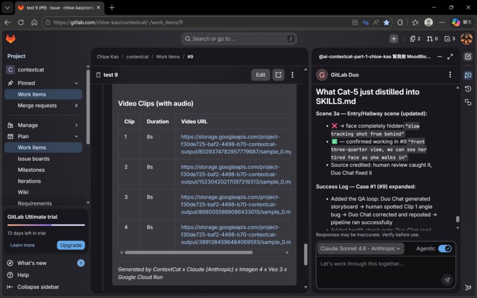Select Work items under Plan
The image size is (477, 298).
pos(43,147)
